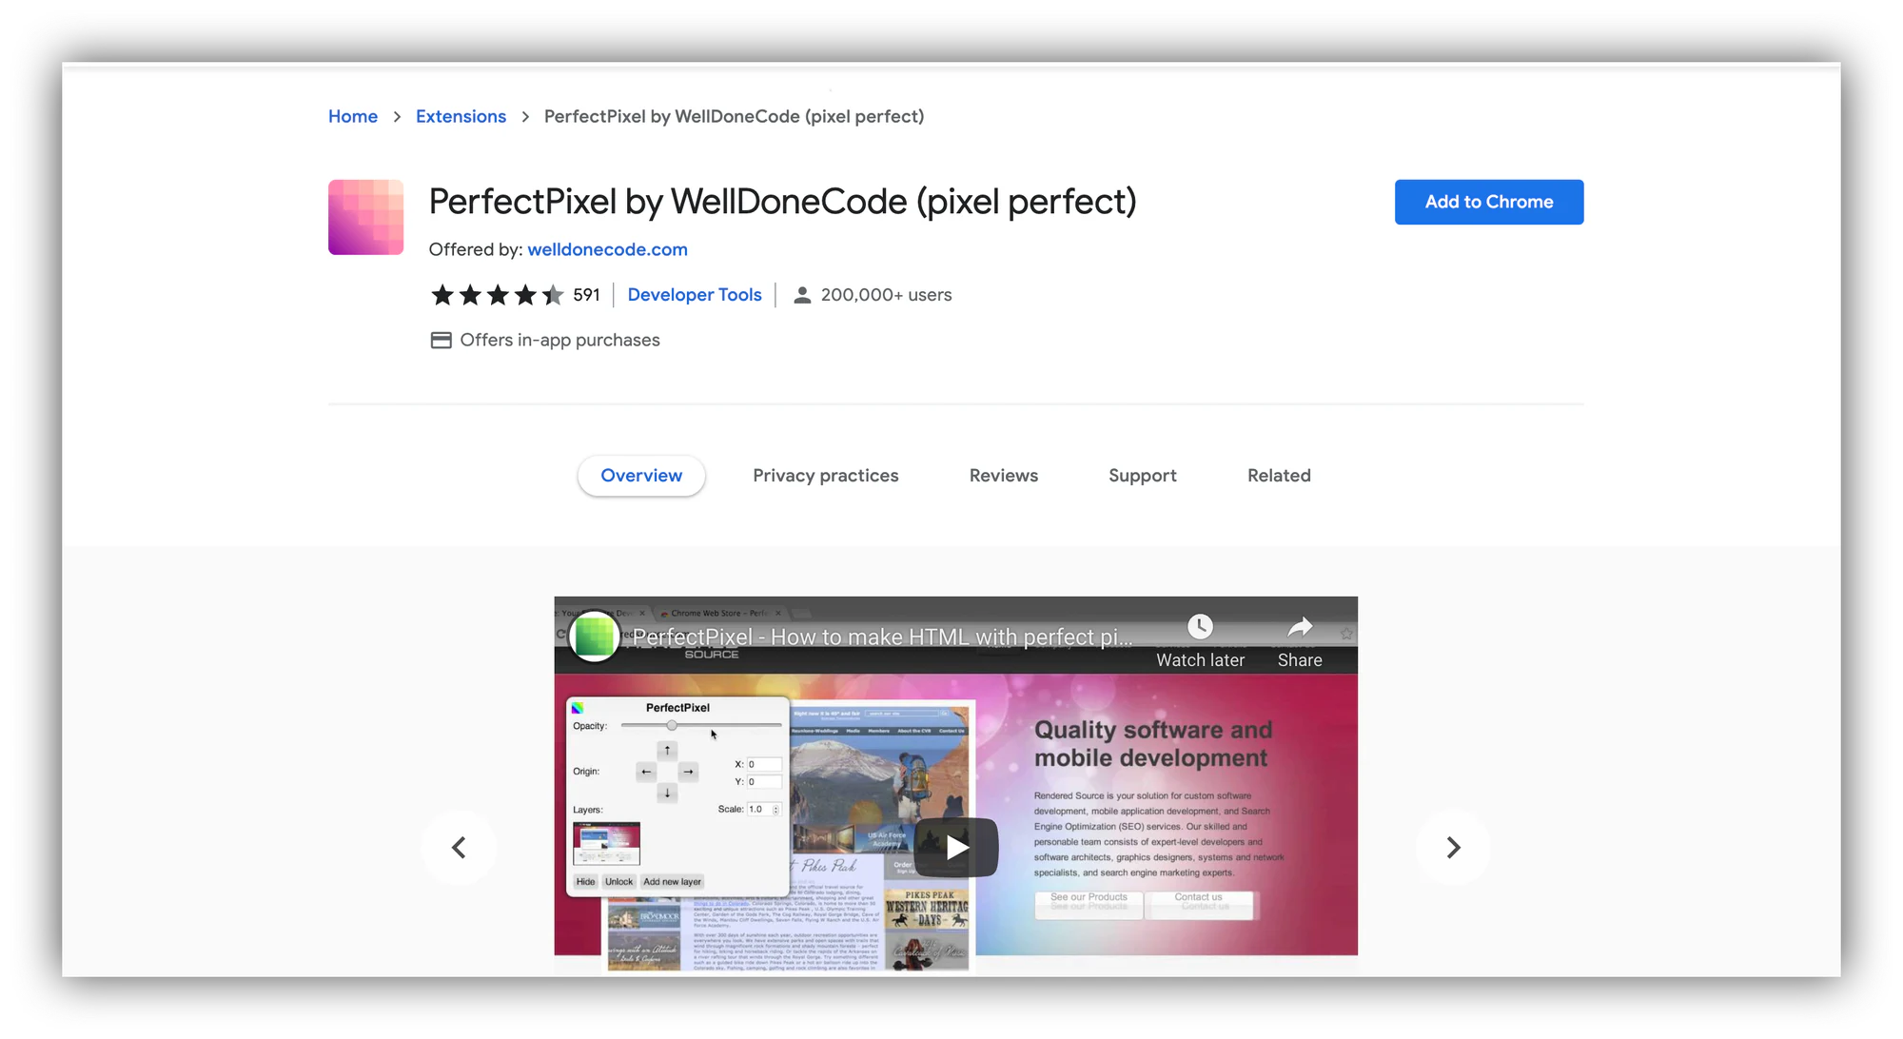1903x1039 pixels.
Task: Select the Overview tab
Action: click(x=641, y=475)
